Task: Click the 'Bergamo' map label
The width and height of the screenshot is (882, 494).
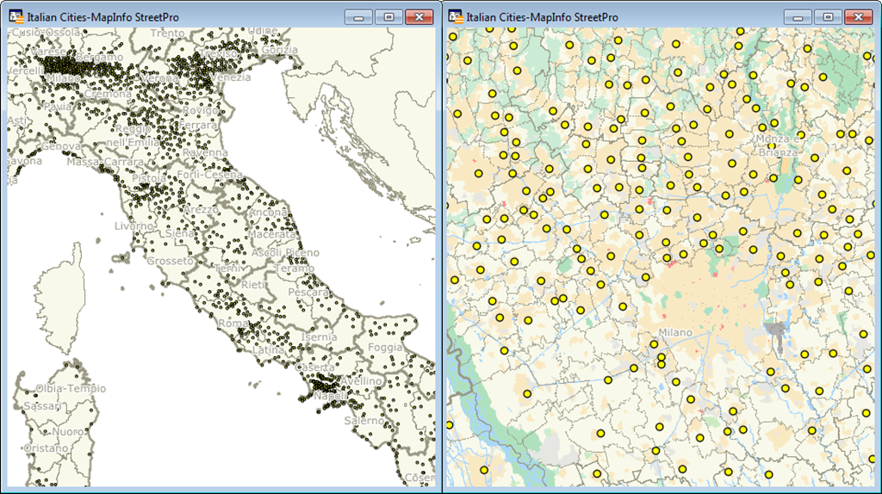Action: click(x=99, y=58)
